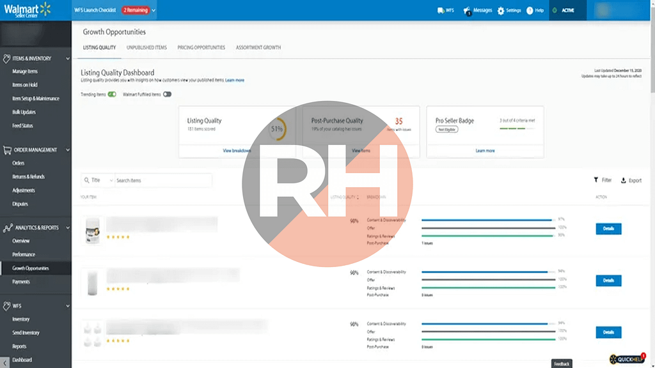Switch to the Assortment Growth tab
655x368 pixels.
pyautogui.click(x=258, y=47)
